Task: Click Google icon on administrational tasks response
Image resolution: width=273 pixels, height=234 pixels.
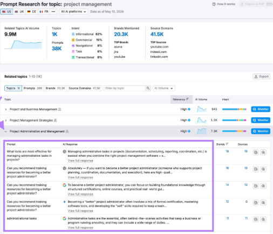Action: coord(64,218)
